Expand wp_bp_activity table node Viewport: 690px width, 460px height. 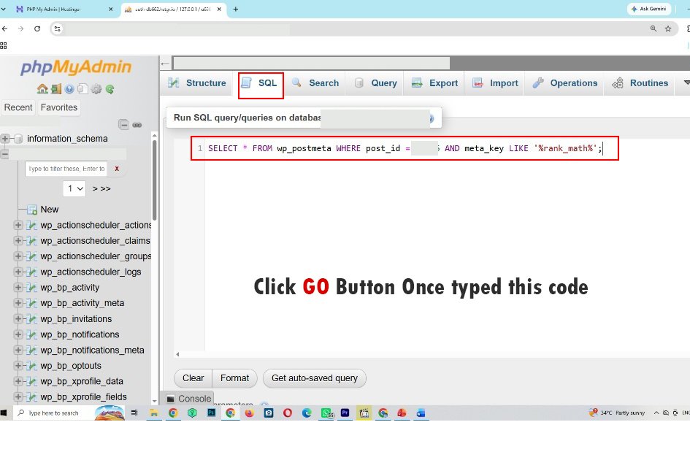[x=18, y=288]
